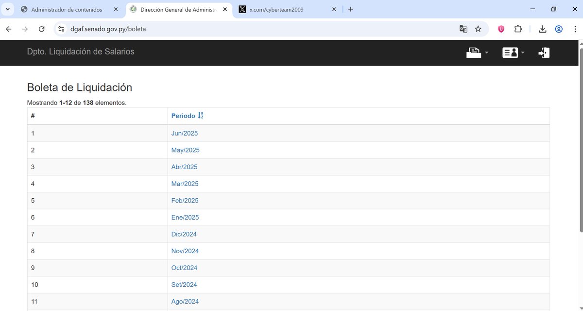Screen dimensions: 583x311
Task: Go back to the previous page
Action: tap(9, 29)
